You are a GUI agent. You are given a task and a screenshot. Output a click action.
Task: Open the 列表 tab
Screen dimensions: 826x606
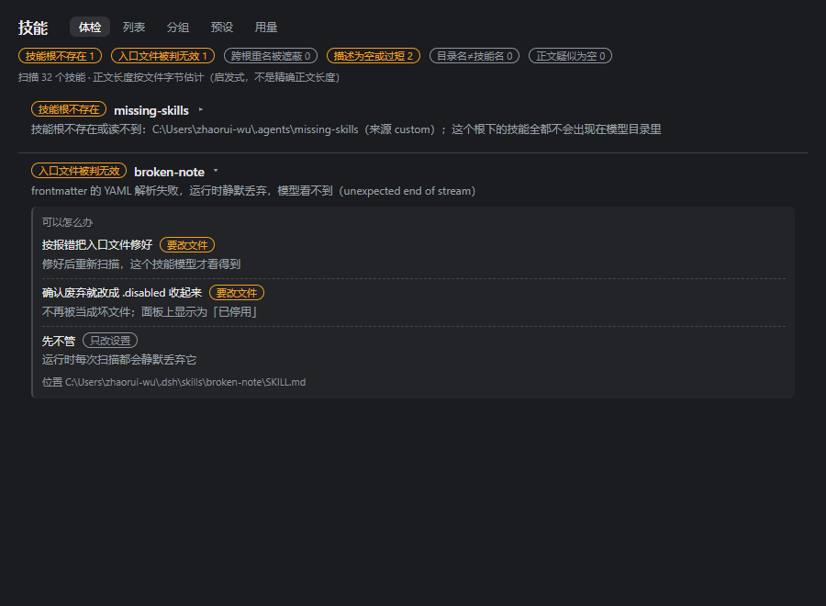pos(134,27)
